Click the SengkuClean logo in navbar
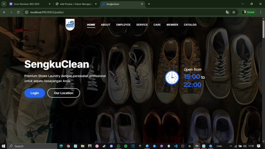The width and height of the screenshot is (265, 149). (70, 25)
